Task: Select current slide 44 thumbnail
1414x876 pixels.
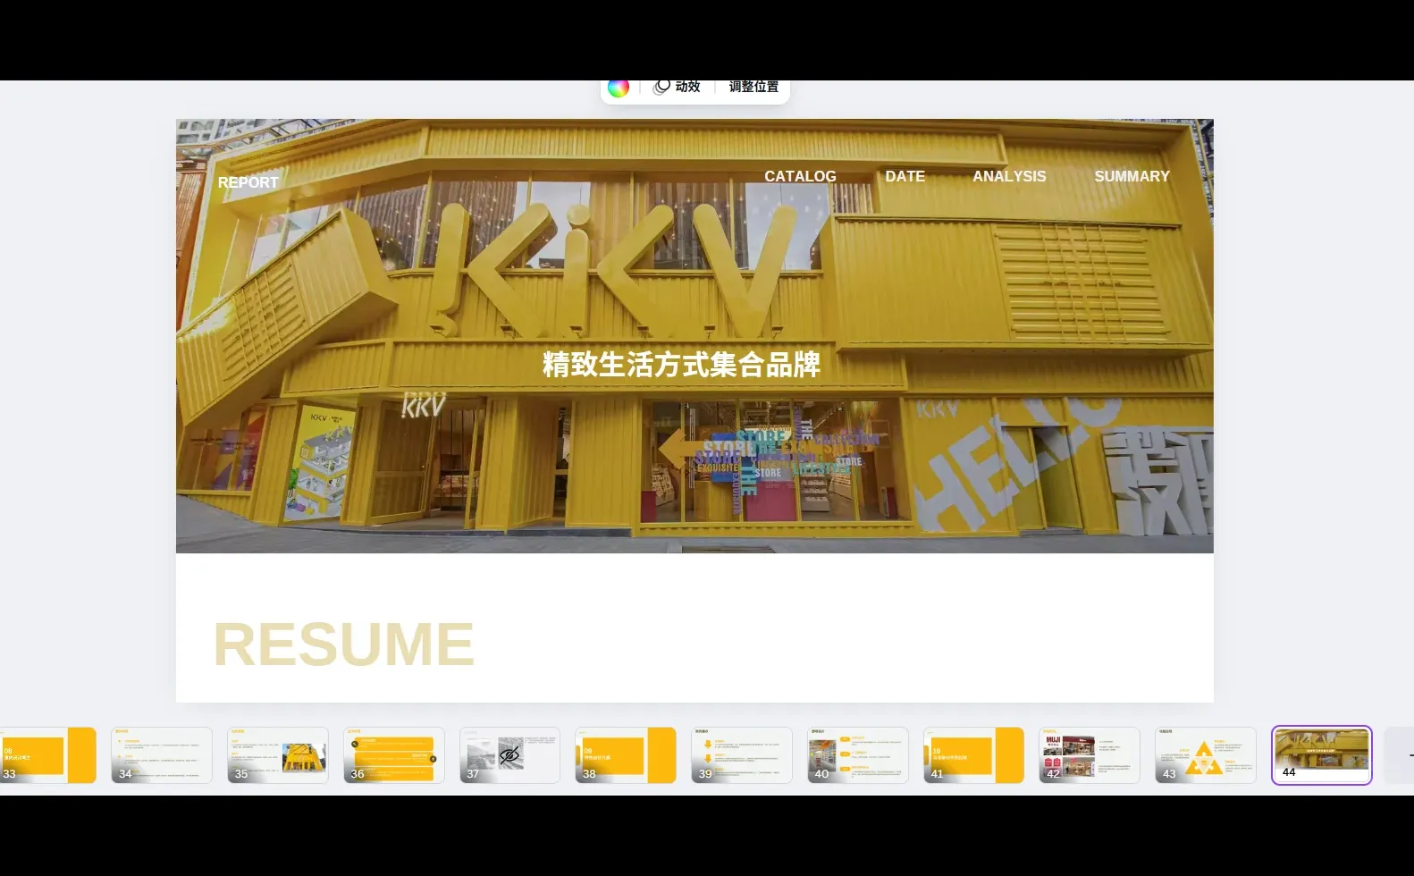Action: pos(1322,755)
